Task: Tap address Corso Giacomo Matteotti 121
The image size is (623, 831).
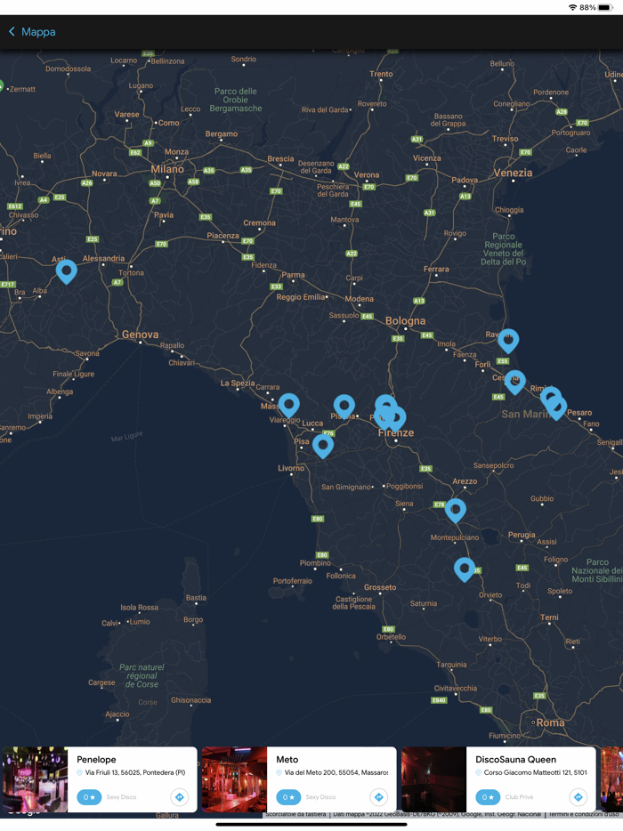Action: [x=536, y=772]
